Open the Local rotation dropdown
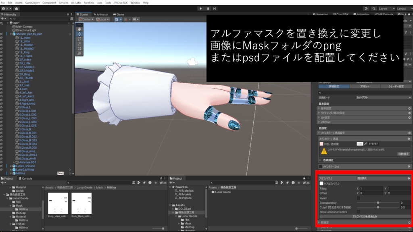 (x=102, y=19)
